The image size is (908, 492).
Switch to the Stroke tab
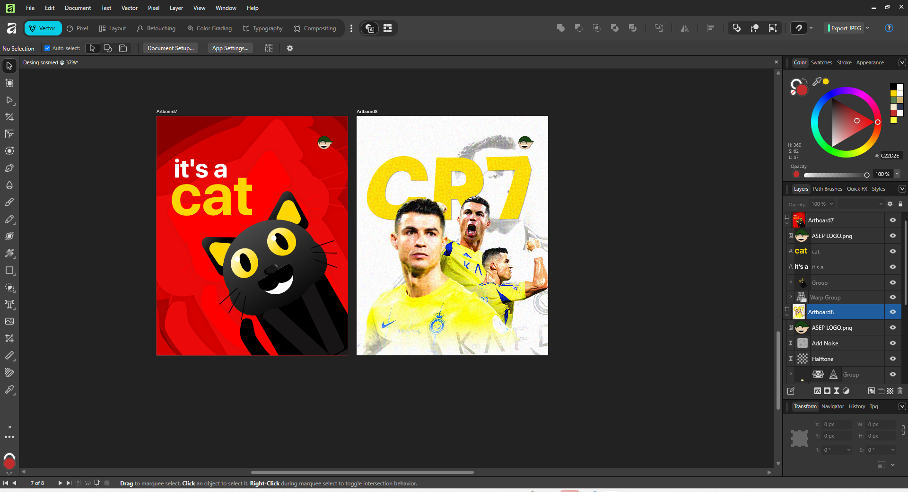coord(844,62)
